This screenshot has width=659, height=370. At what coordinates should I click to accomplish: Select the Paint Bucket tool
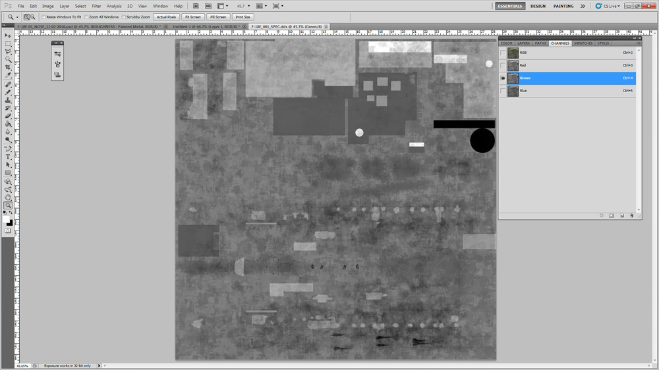[x=8, y=124]
